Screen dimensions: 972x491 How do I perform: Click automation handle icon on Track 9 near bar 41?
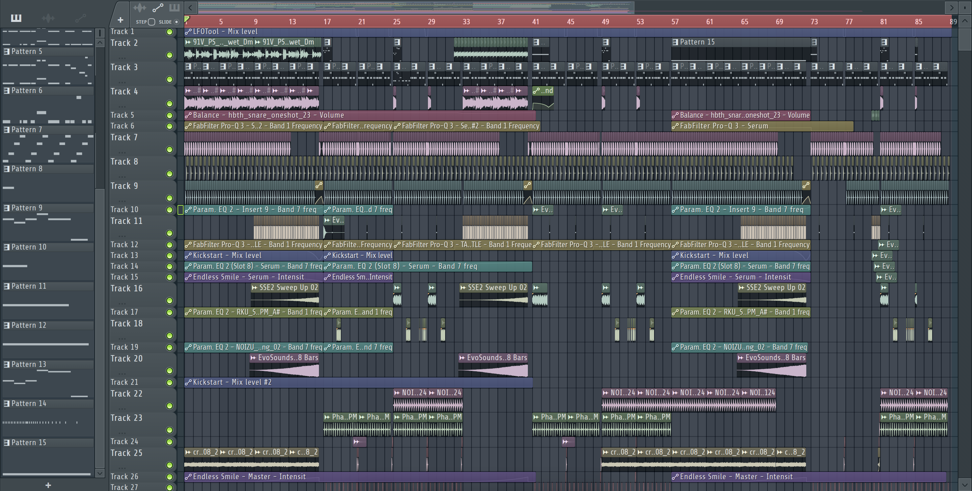528,185
